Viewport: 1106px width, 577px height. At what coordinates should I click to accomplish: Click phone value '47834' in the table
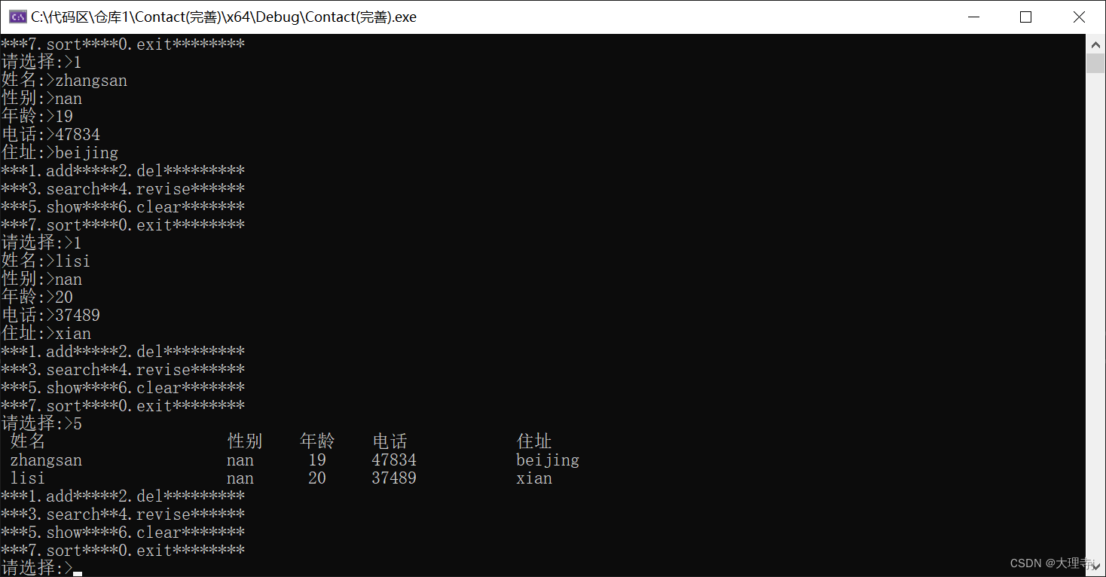pyautogui.click(x=394, y=460)
